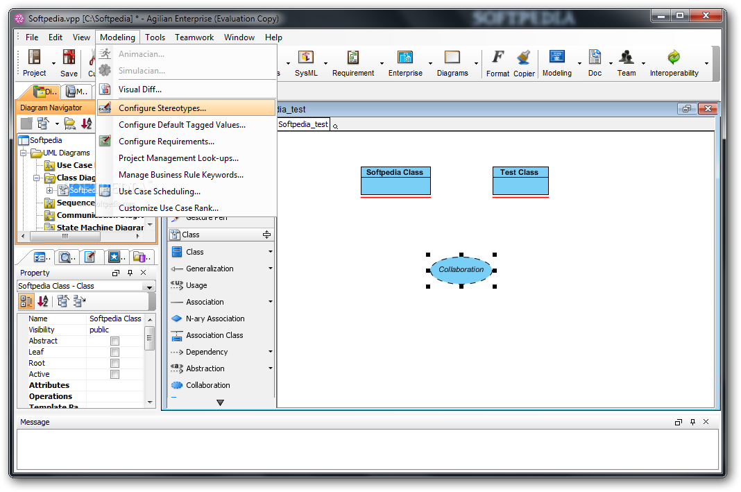Pin the Message panel

coord(693,422)
